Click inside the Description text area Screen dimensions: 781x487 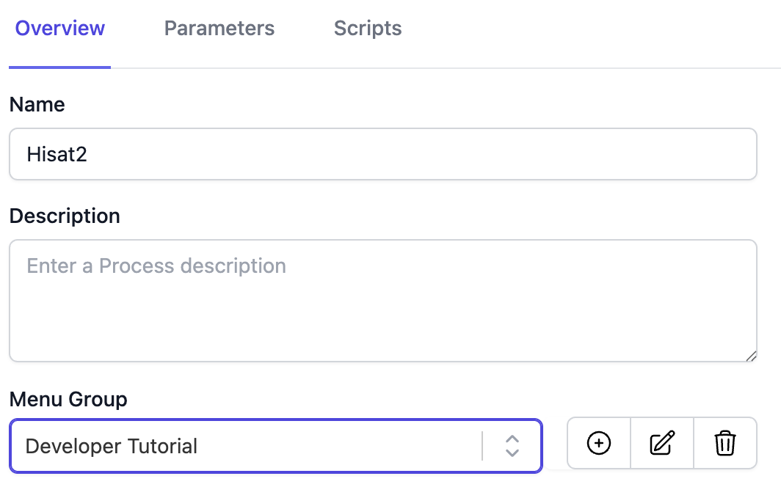382,301
